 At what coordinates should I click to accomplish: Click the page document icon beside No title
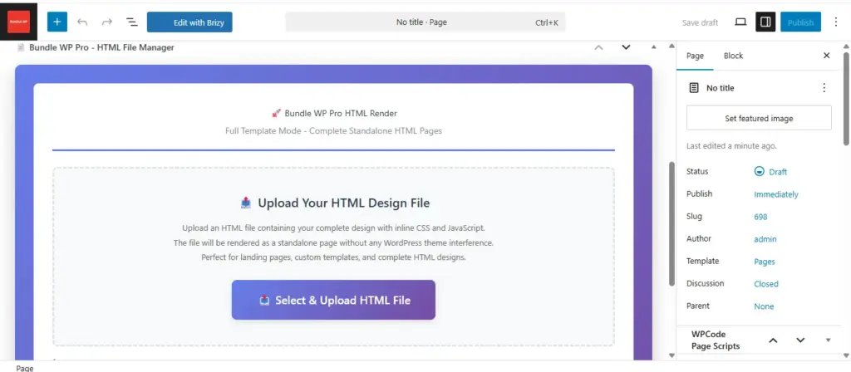(694, 88)
